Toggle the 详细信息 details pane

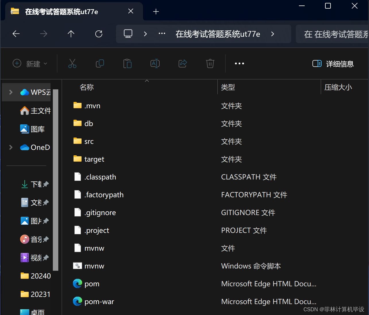coord(333,64)
